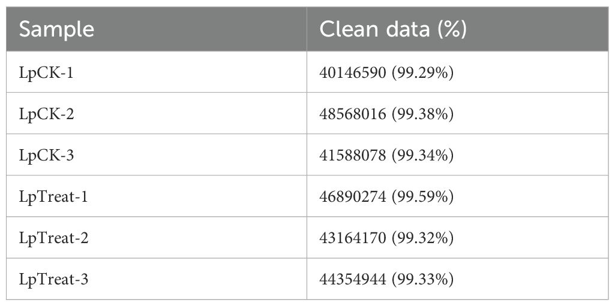Screen dimensions: 615x306
Task: Pick the 99.33% percentage for LpTreat-3
Action: (x=423, y=279)
